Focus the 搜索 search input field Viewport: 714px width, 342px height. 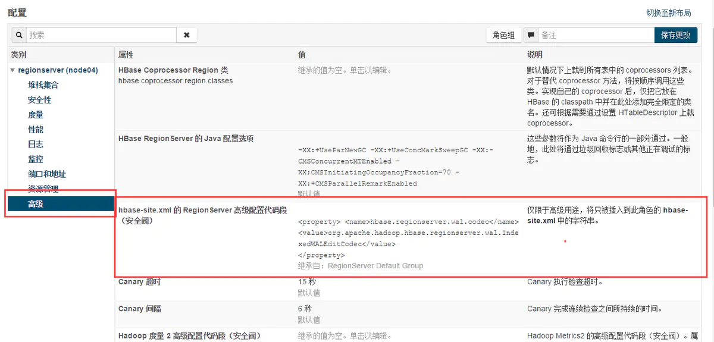[x=101, y=35]
